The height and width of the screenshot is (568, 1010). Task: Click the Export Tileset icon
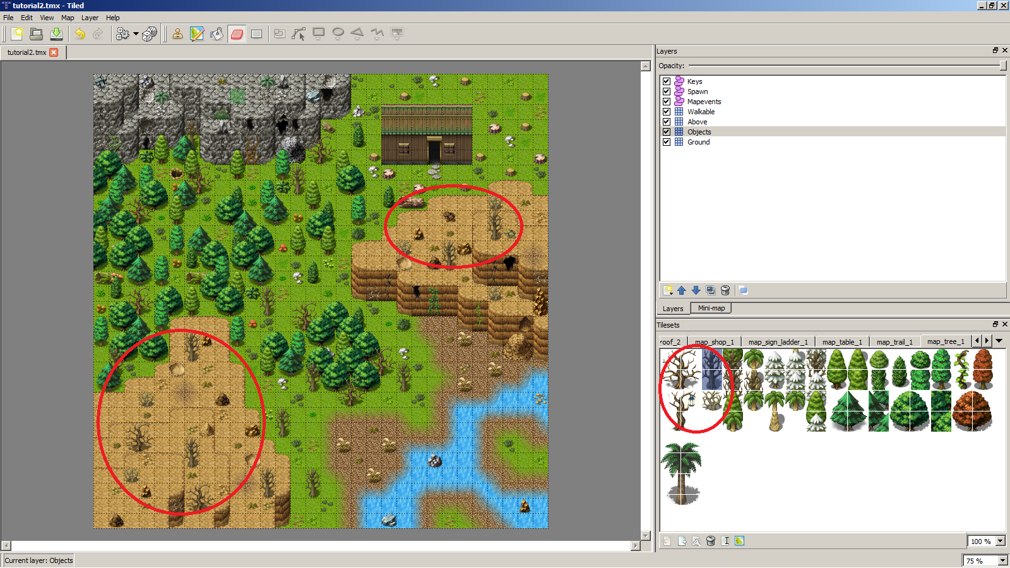click(x=682, y=541)
